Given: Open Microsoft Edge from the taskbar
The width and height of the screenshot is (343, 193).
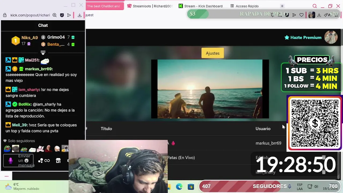Looking at the screenshot, I should pyautogui.click(x=179, y=187).
